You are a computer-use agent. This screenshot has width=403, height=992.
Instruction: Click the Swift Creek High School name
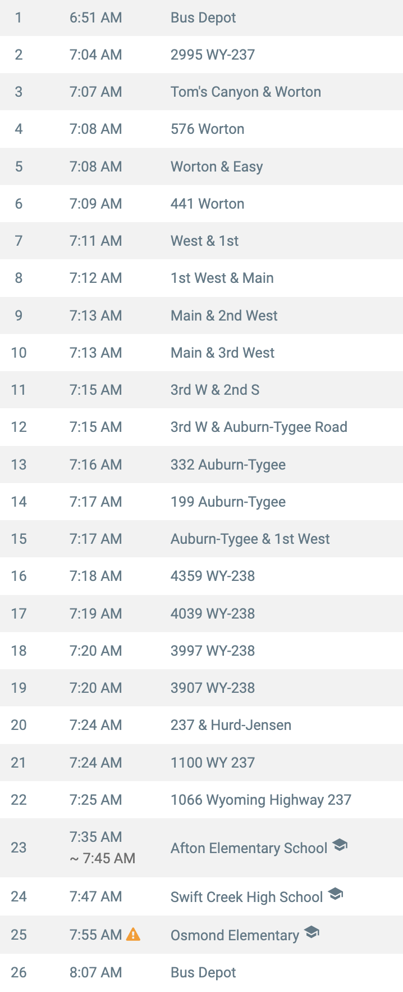(x=246, y=896)
